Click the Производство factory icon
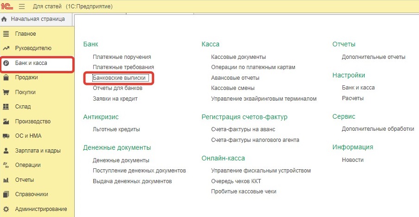The width and height of the screenshot is (419, 217). pyautogui.click(x=6, y=121)
